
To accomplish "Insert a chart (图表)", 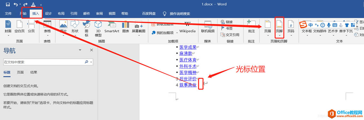I will [x=126, y=27].
